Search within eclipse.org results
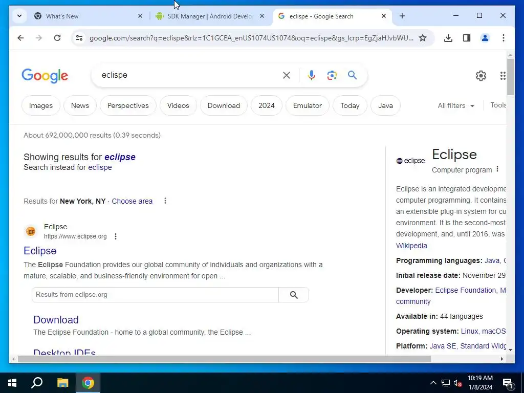Viewport: 524px width, 393px height. (294, 295)
